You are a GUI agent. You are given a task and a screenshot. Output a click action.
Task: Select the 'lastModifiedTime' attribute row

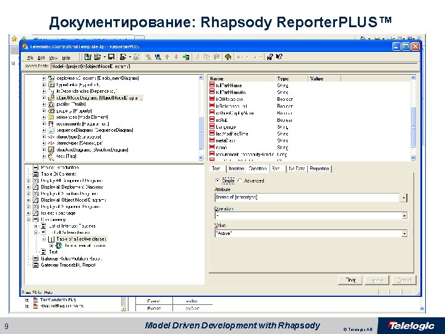coord(232,134)
